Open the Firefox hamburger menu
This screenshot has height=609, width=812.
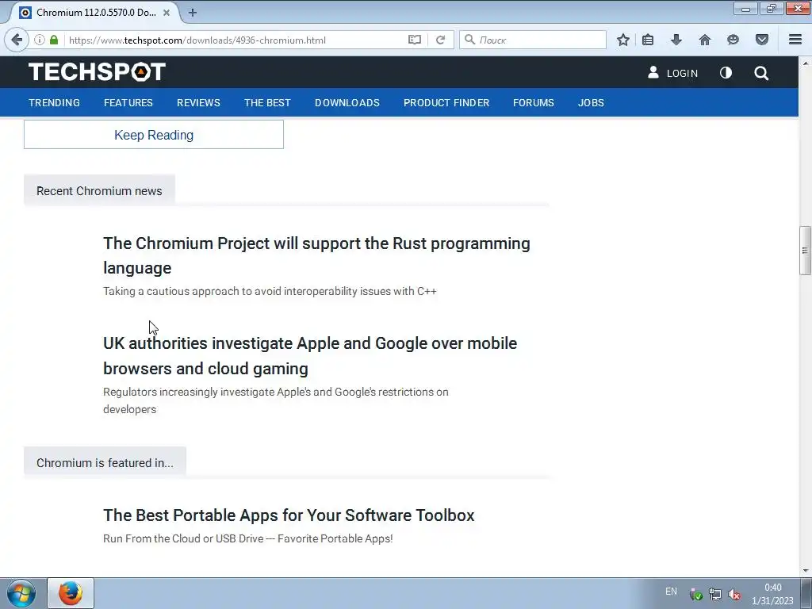click(795, 40)
